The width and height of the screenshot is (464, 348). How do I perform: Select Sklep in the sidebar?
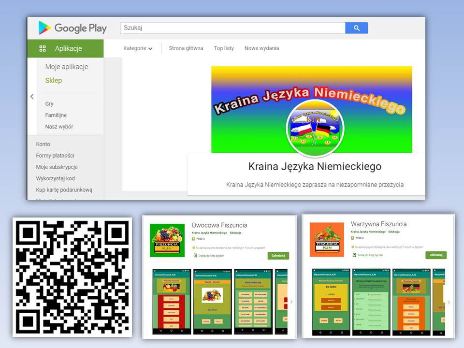point(54,80)
